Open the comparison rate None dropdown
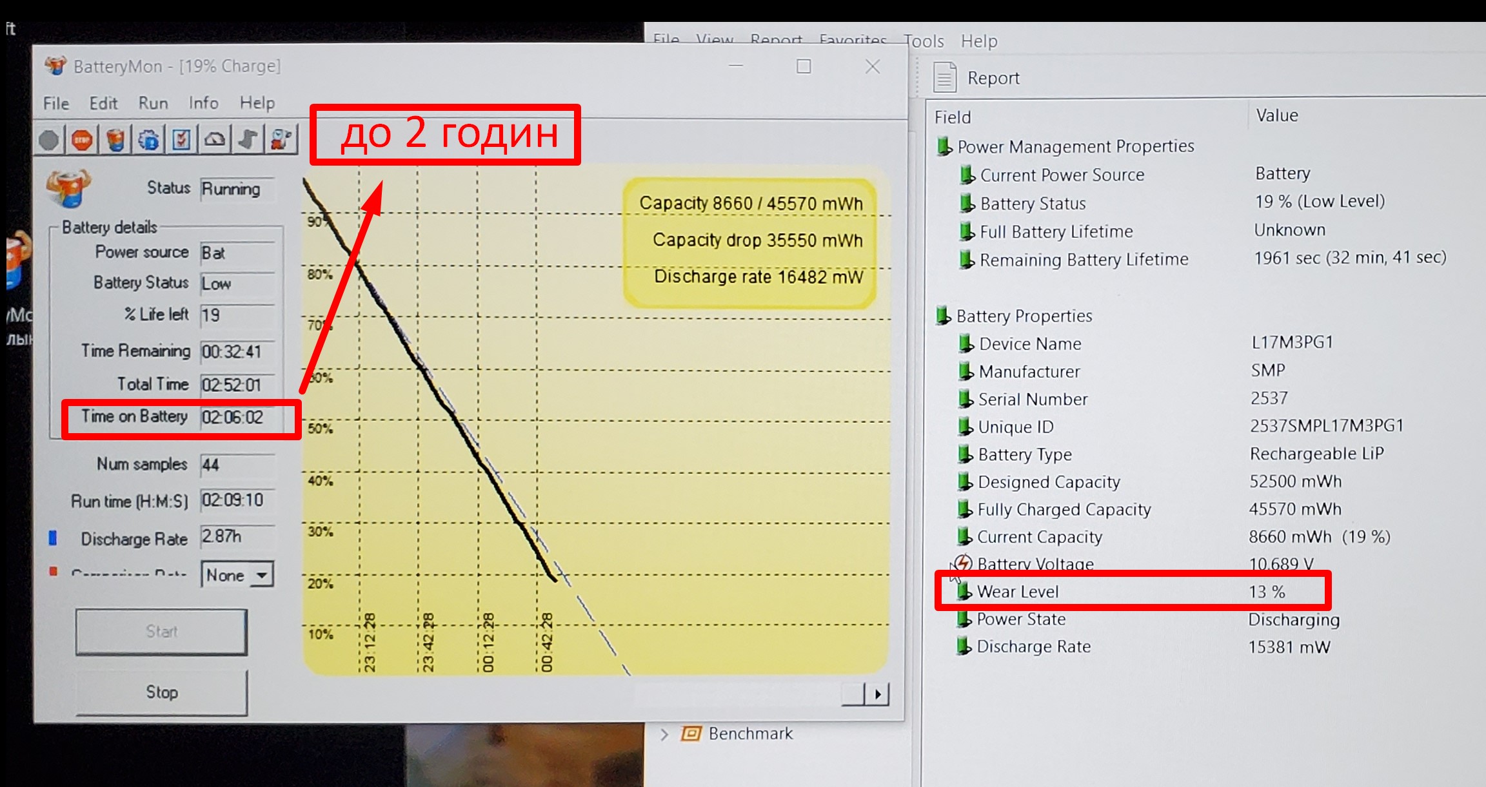Viewport: 1486px width, 787px height. [x=261, y=574]
